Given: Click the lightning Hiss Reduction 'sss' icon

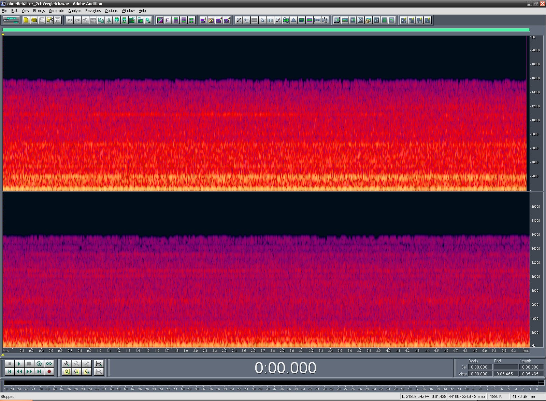Looking at the screenshot, I should tap(420, 20).
